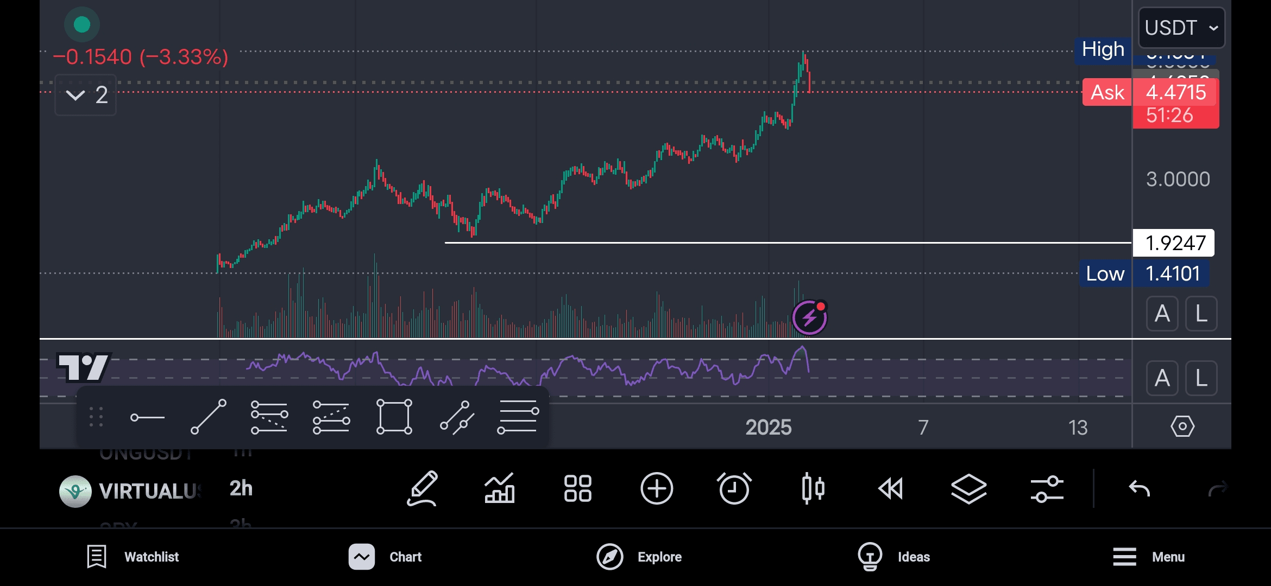The width and height of the screenshot is (1271, 586).
Task: Open drawing tools pencil icon
Action: (423, 489)
